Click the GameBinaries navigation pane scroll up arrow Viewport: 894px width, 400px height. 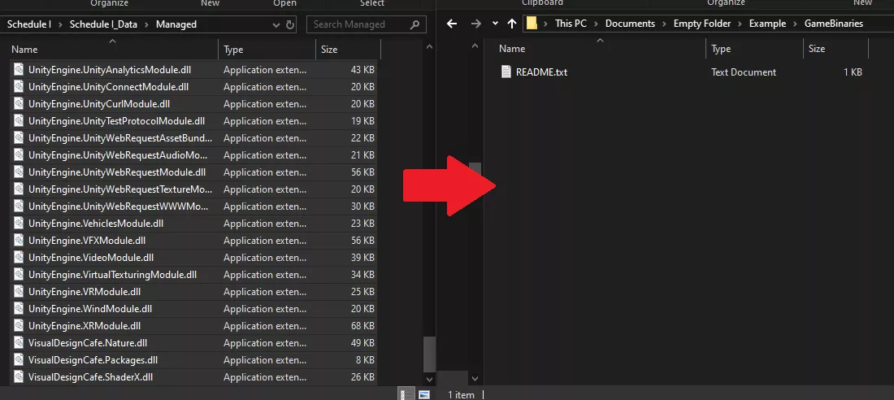[x=475, y=47]
